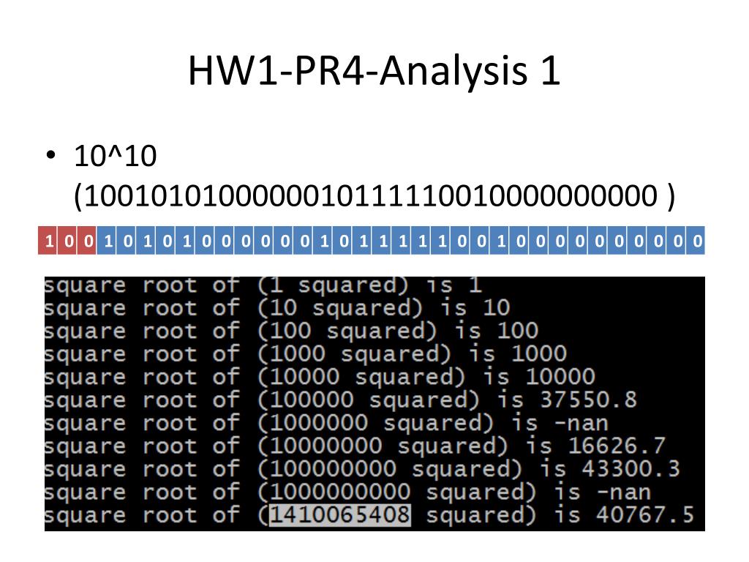The image size is (749, 562).
Task: Click the first red bit cell "1"
Action: [48, 240]
